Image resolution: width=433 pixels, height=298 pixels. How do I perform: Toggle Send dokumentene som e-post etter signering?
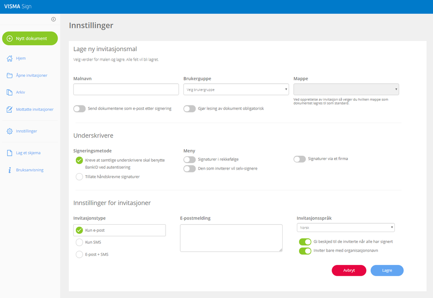(79, 108)
